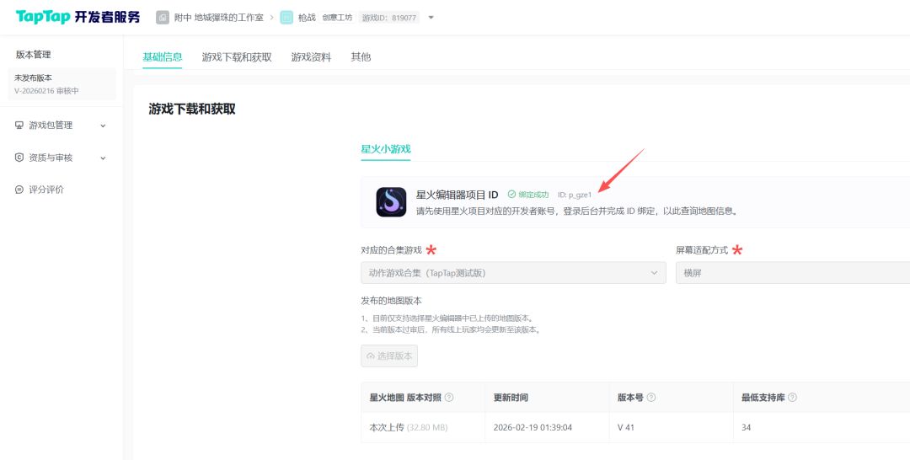Click the 选择版本 button
Viewport: 910px width, 460px height.
tap(389, 356)
